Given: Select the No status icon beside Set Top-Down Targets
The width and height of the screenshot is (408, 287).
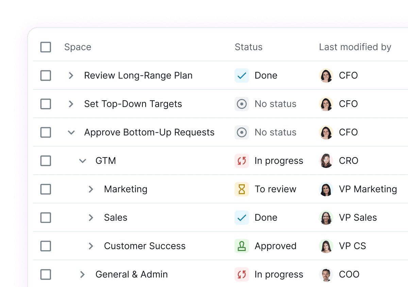Looking at the screenshot, I should (242, 104).
